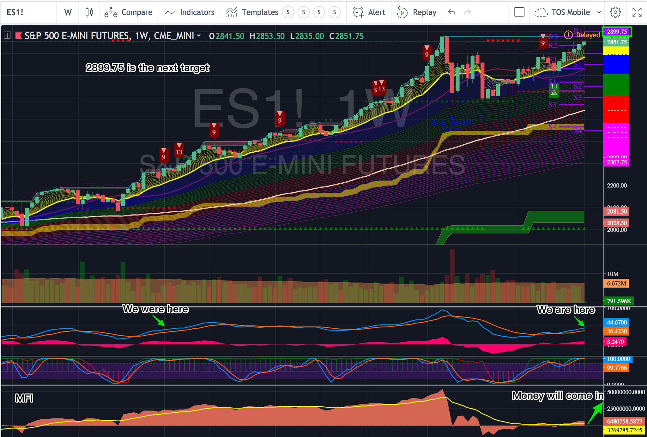Click the 2307.75 price label
This screenshot has height=437, width=647.
tap(617, 162)
